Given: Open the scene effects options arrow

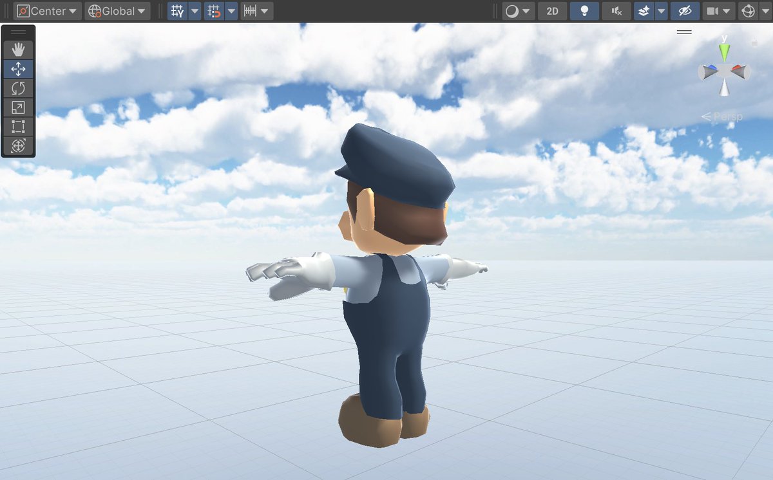Looking at the screenshot, I should pos(662,11).
